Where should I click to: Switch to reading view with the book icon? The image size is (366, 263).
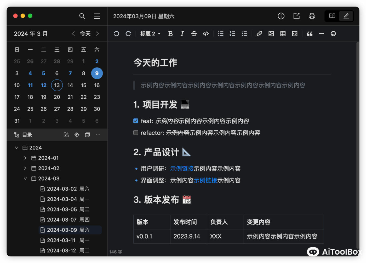pos(332,16)
